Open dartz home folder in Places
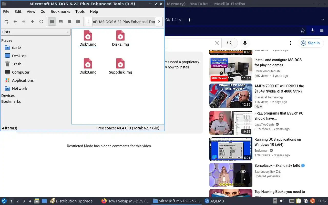The width and height of the screenshot is (328, 205). coord(16,48)
